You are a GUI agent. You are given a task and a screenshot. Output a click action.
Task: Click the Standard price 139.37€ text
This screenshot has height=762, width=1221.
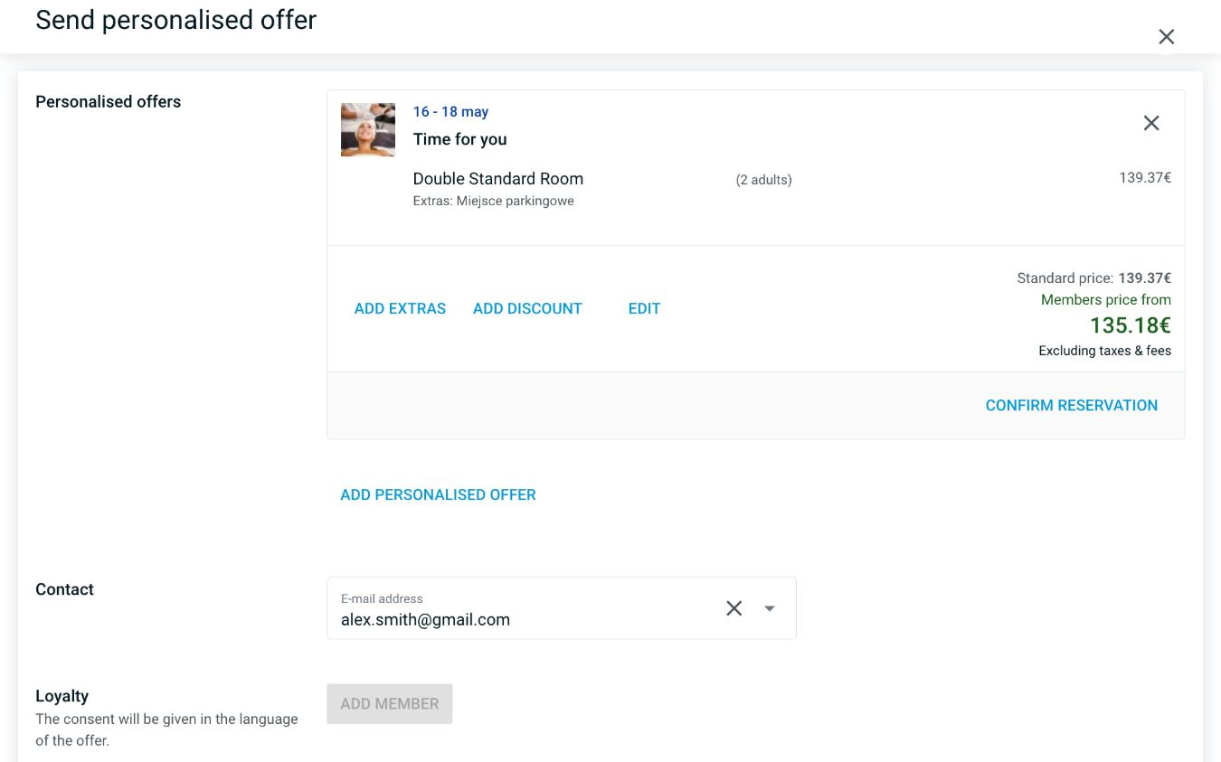(1093, 278)
